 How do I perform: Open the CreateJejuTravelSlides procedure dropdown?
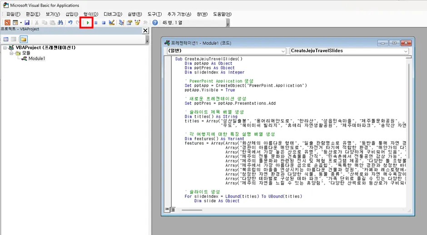pyautogui.click(x=405, y=51)
